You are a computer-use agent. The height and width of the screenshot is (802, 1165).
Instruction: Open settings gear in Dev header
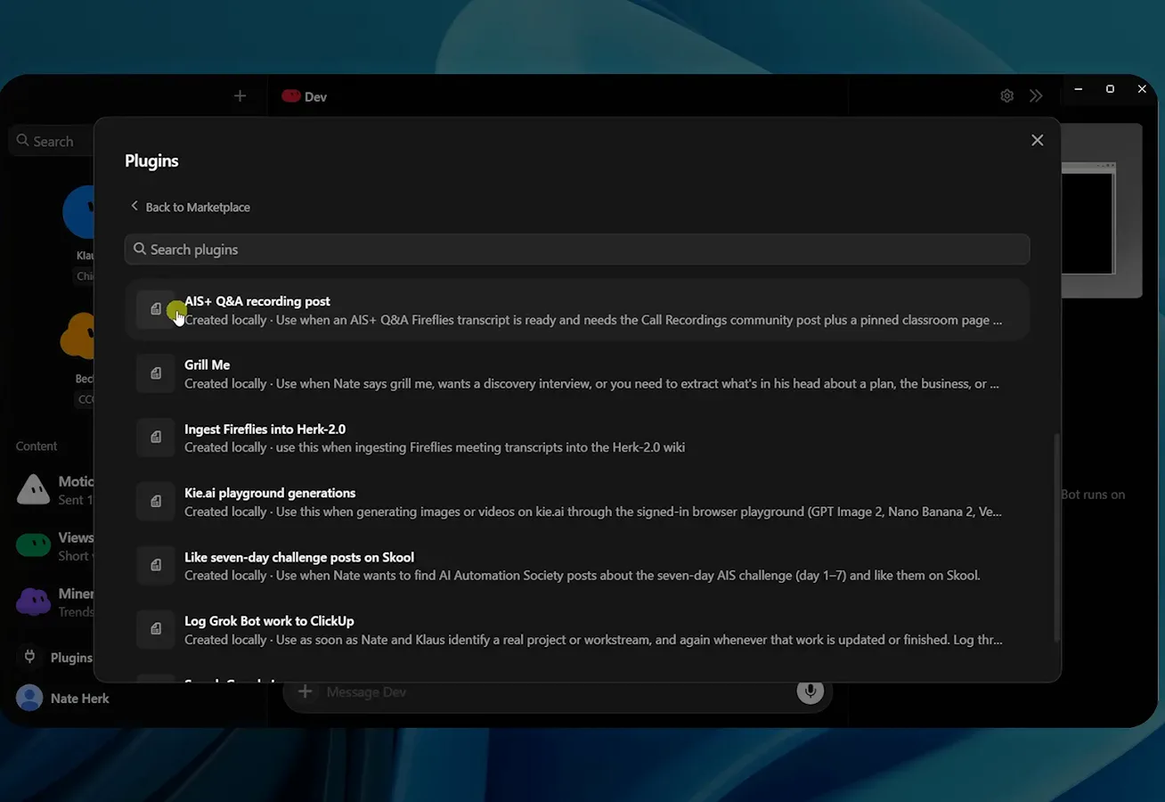tap(1006, 96)
